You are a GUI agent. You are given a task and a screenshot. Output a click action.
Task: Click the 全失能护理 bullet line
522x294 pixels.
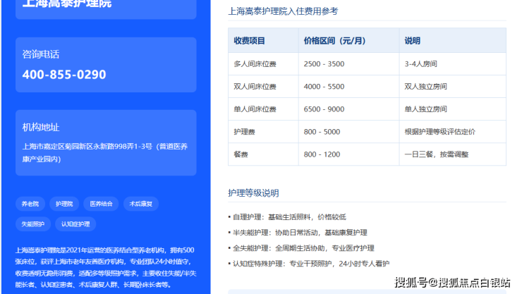click(301, 248)
